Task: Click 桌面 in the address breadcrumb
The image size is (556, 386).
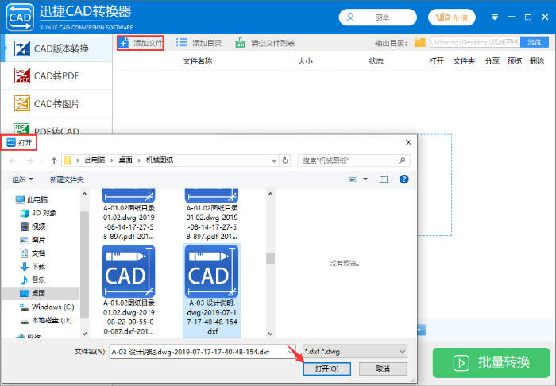Action: [x=125, y=160]
